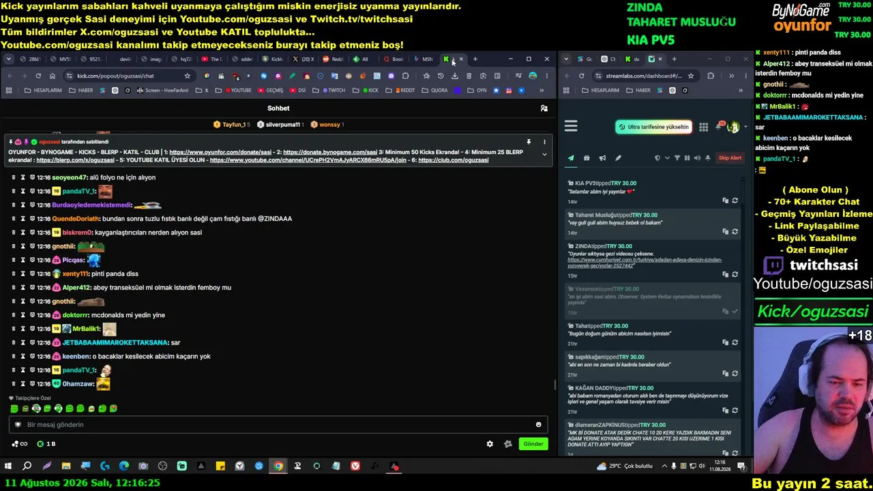Open the HESAPLARIM bookmarks folder in the Kick window

[x=44, y=90]
